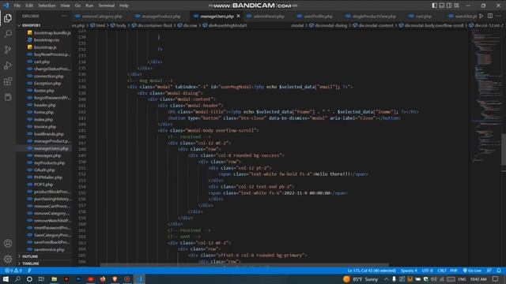Close the manageUsers.php tab
Viewport: 506px width, 284px height.
click(239, 16)
